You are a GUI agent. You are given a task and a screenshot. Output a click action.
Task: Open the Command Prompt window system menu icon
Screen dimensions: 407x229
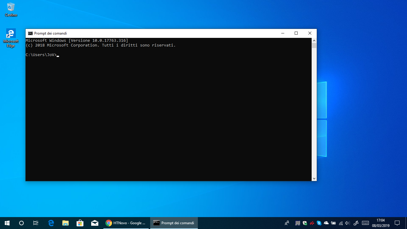pyautogui.click(x=30, y=33)
